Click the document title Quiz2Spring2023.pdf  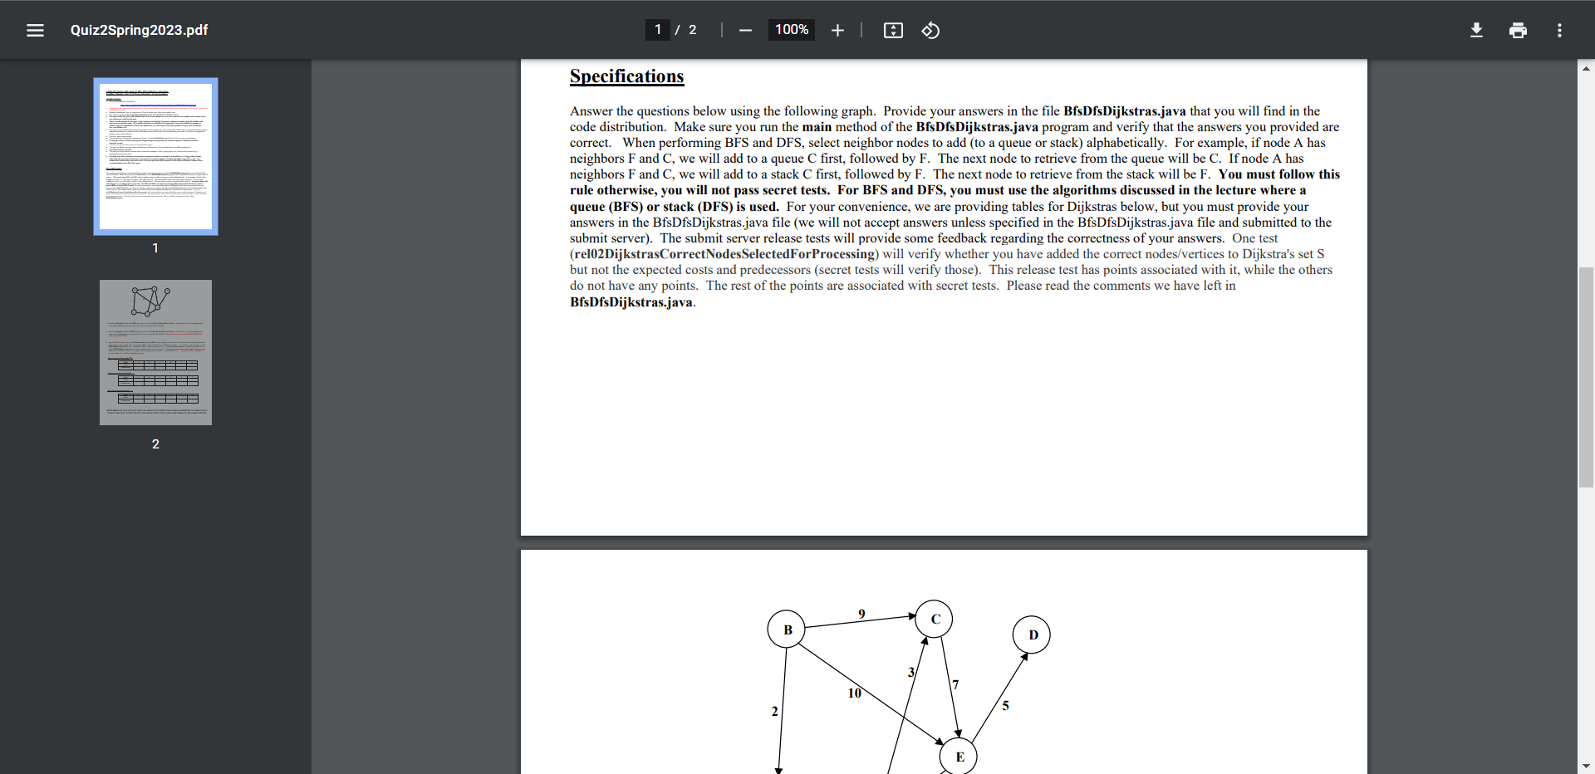[139, 30]
